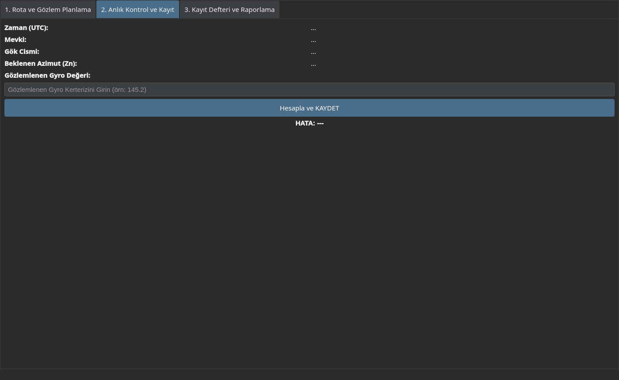619x380 pixels.
Task: Click the HATA: --- result text
Action: [309, 123]
